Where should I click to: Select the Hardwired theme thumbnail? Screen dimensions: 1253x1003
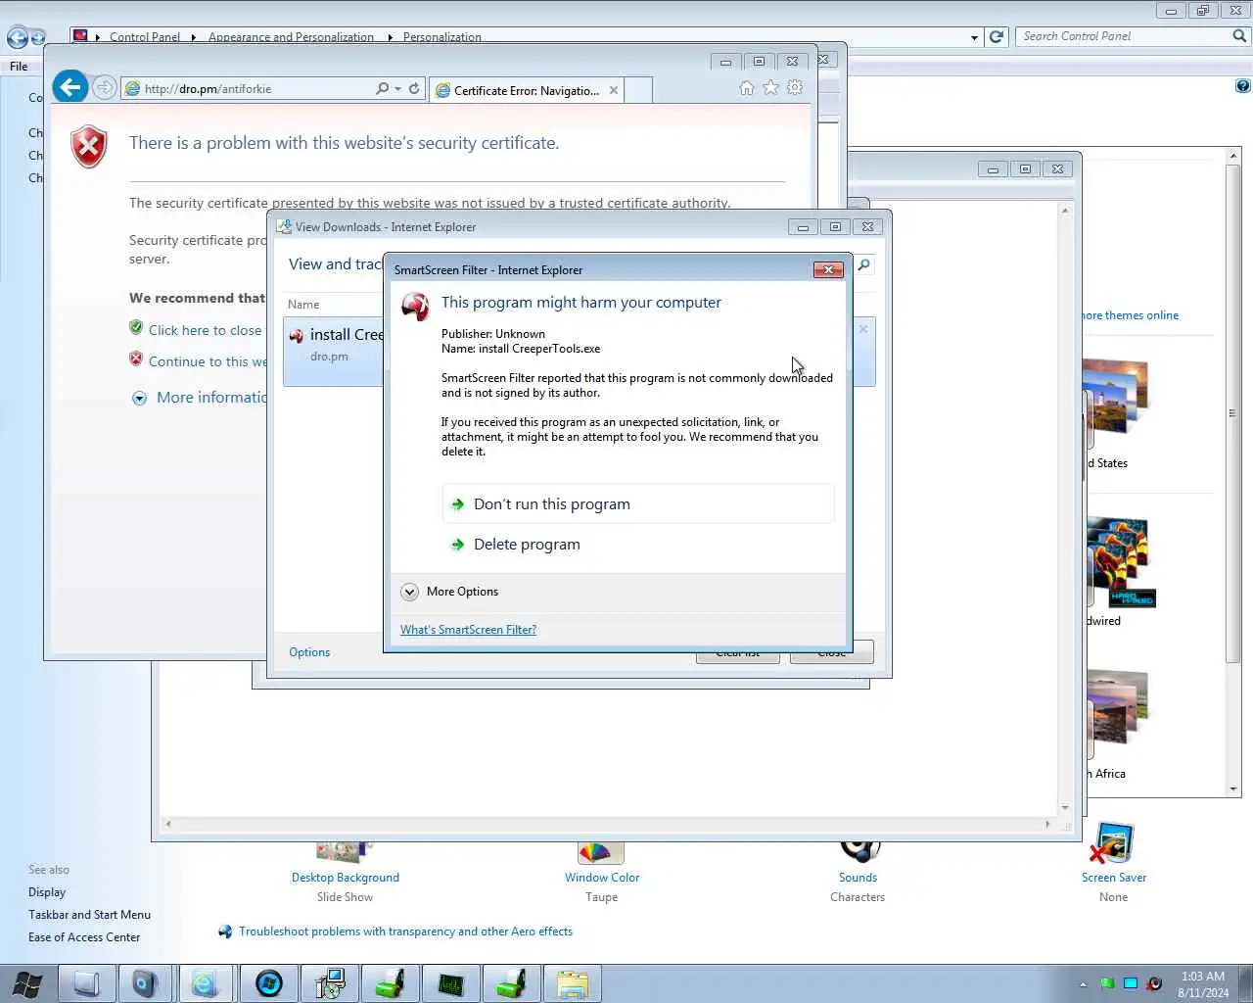point(1120,563)
